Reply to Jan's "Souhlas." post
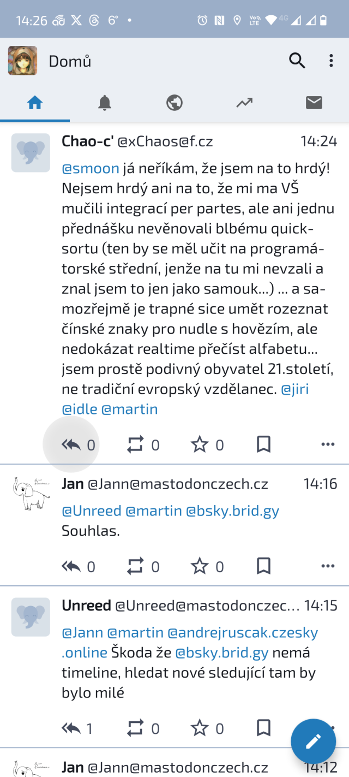Viewport: 349px width, 777px height. click(71, 566)
